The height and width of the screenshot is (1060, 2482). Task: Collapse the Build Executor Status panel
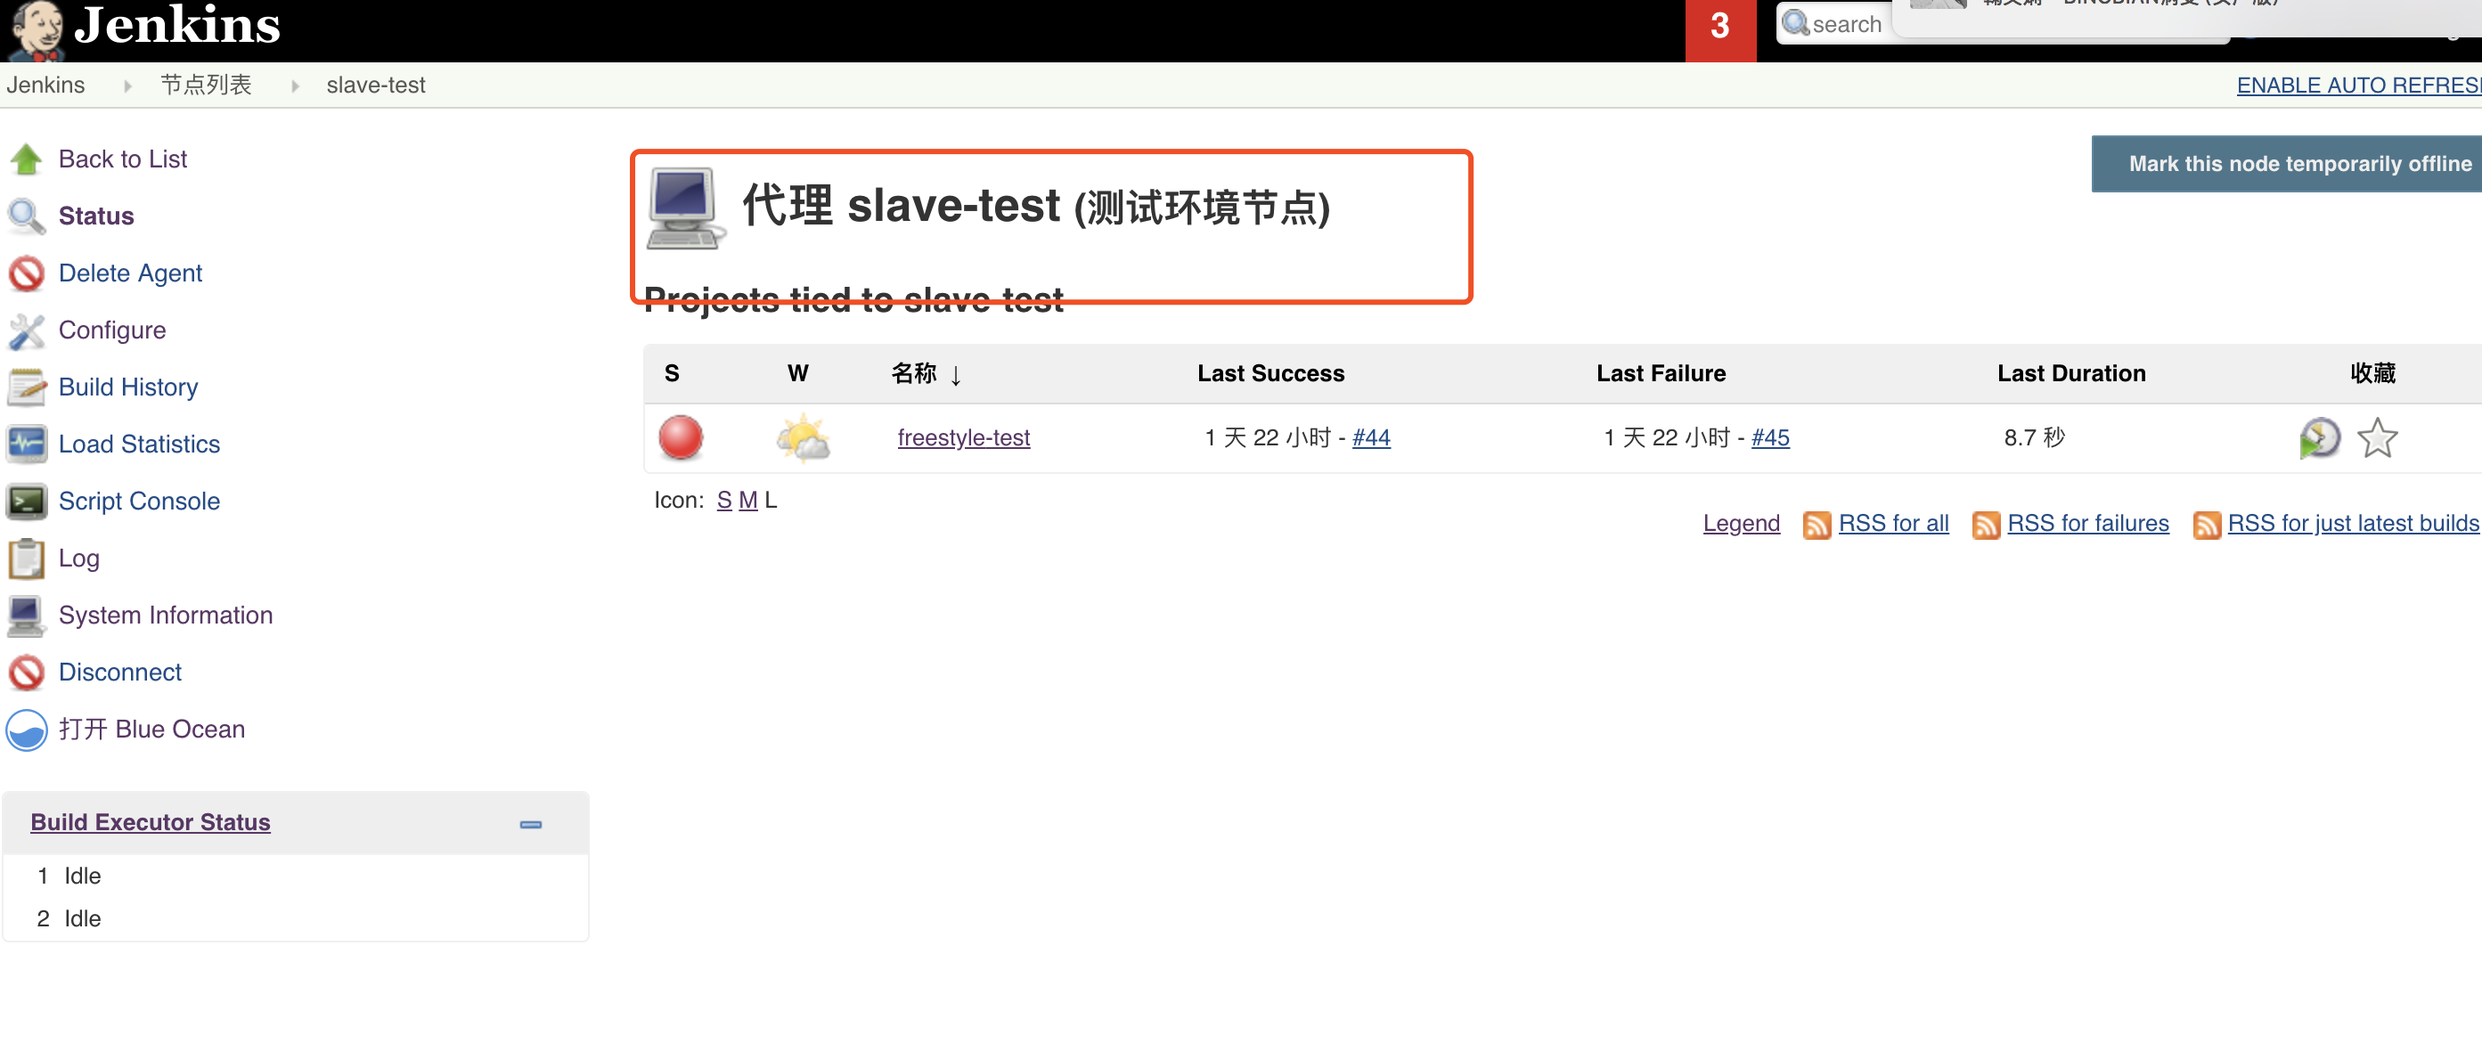coord(530,824)
